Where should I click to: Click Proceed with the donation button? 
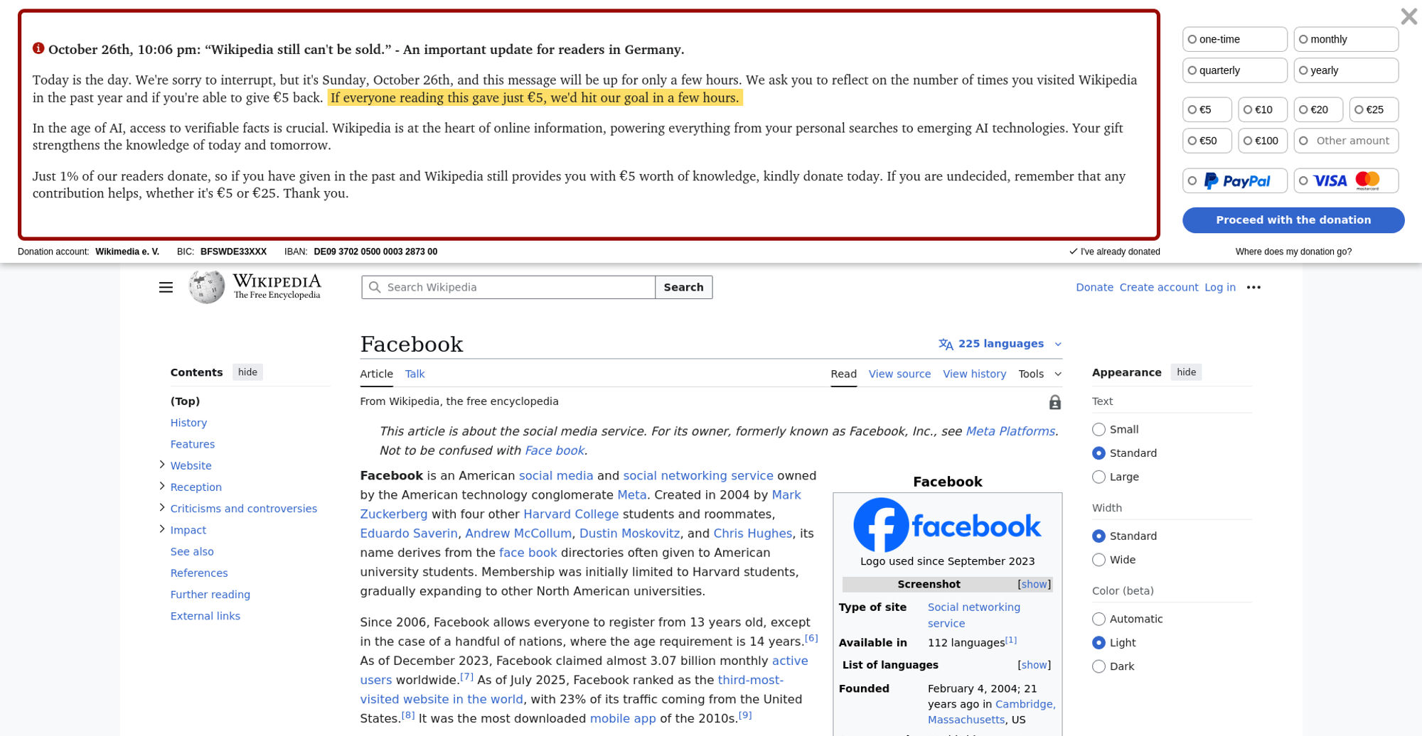coord(1293,220)
